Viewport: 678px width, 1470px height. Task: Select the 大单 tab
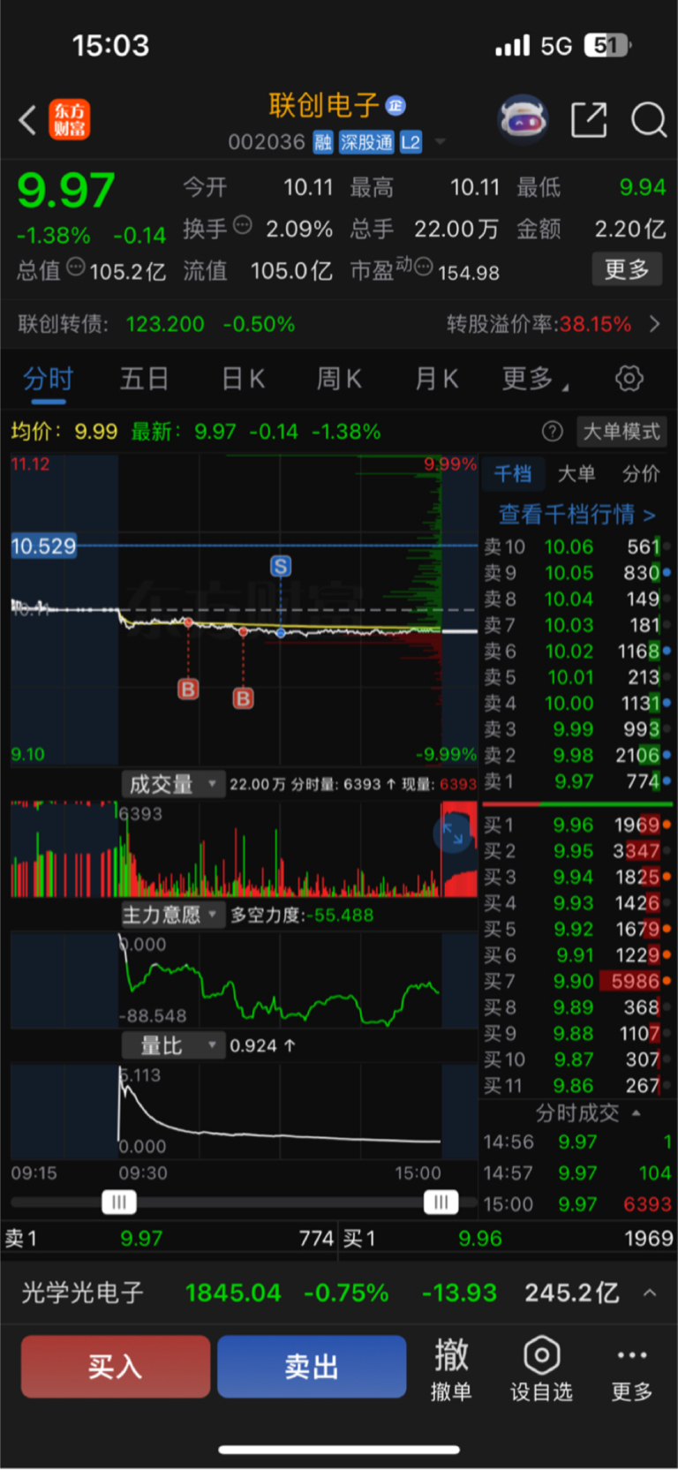pos(576,474)
